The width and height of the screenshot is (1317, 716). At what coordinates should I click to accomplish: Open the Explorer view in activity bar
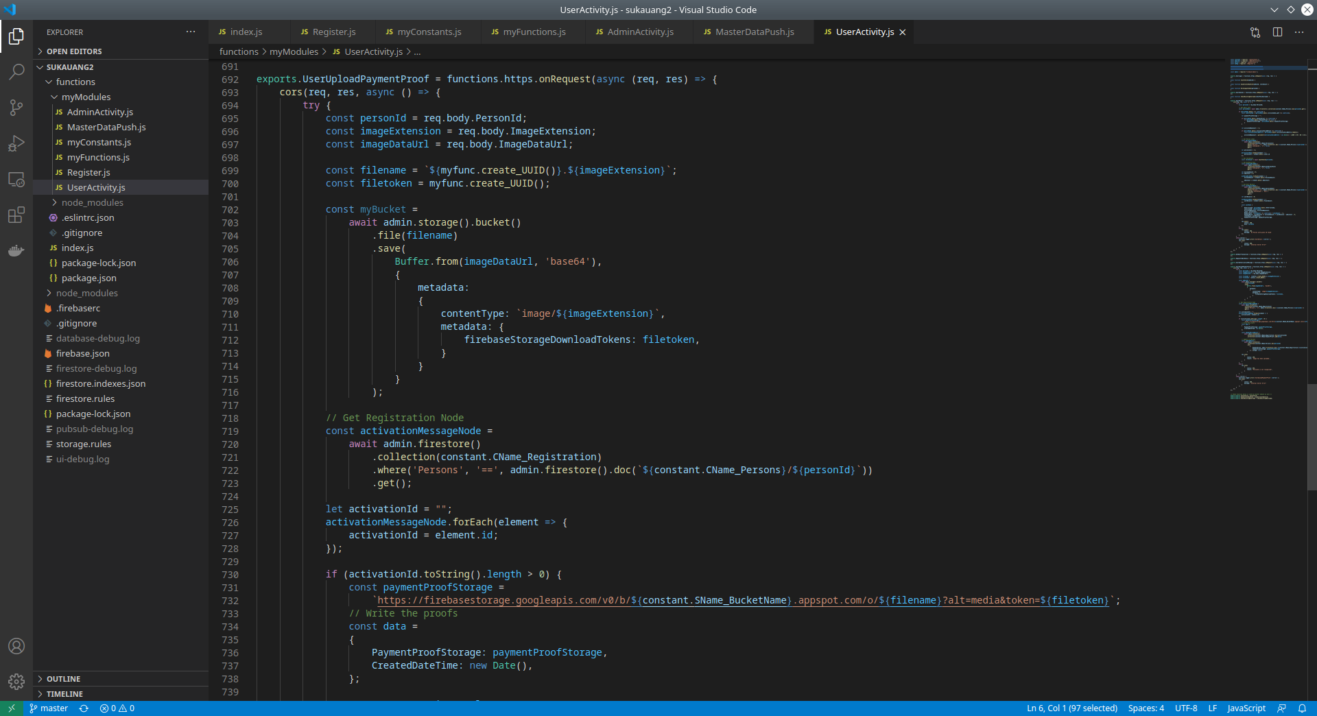[16, 36]
